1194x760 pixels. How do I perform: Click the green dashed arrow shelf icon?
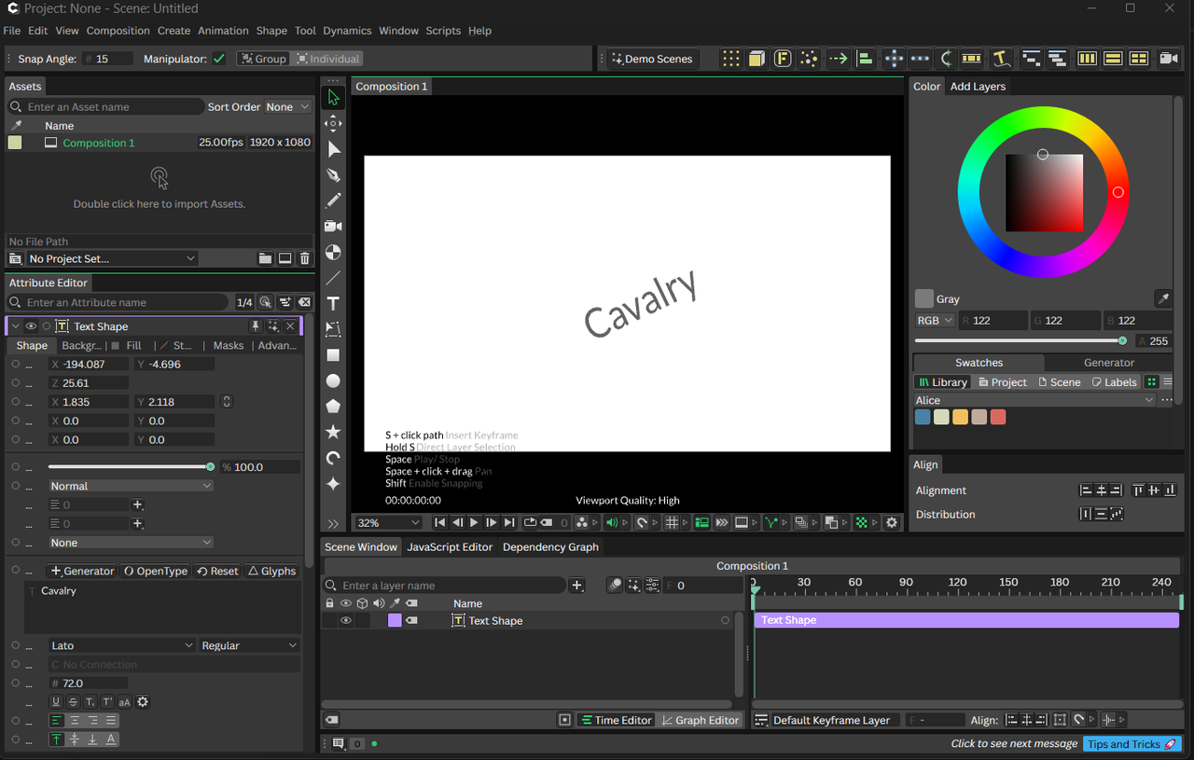839,59
